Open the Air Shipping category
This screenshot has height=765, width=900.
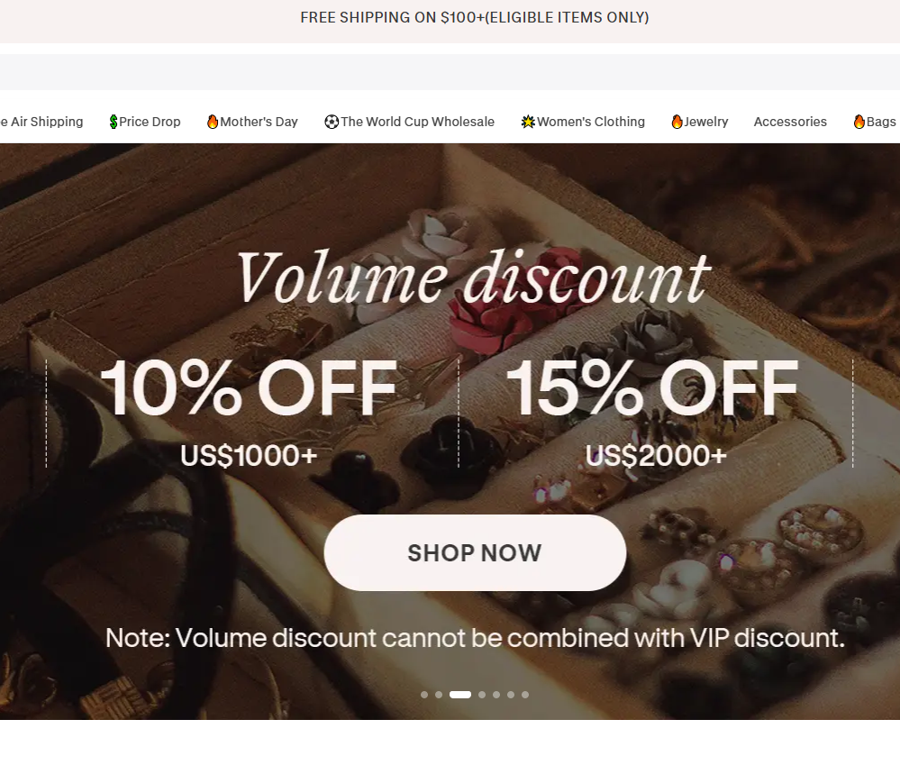[x=45, y=122]
